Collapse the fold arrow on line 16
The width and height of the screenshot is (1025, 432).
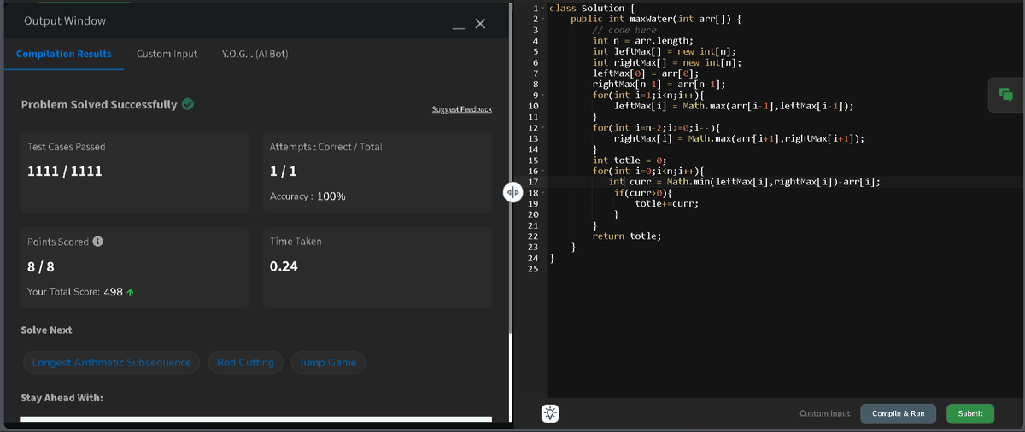[542, 171]
